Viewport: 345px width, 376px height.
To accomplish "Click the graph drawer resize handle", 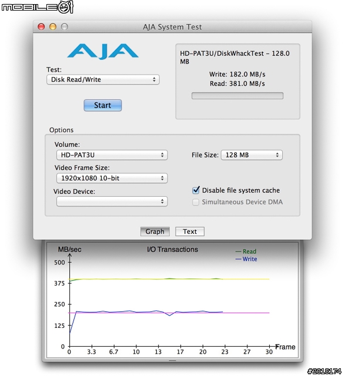I will coord(173,360).
